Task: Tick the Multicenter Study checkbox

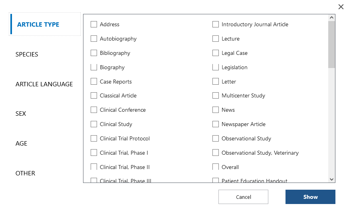Action: pyautogui.click(x=216, y=95)
